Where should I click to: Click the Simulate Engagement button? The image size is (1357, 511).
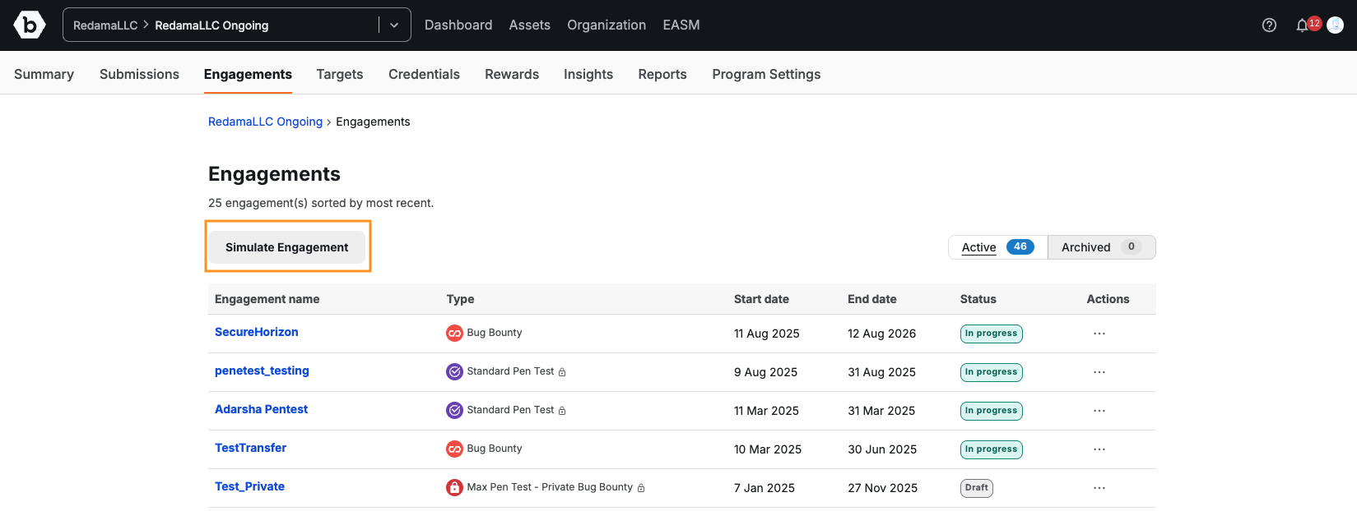click(286, 247)
